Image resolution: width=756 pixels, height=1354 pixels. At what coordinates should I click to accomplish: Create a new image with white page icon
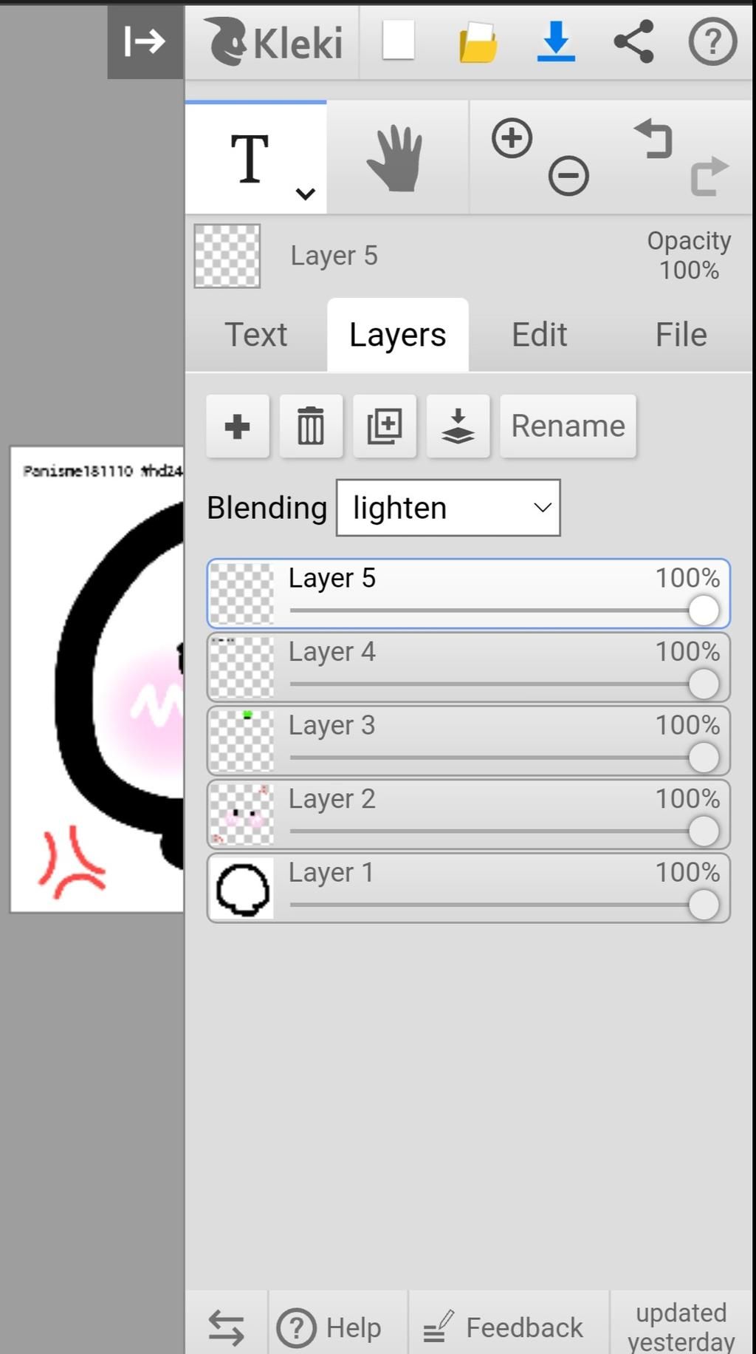[x=399, y=41]
